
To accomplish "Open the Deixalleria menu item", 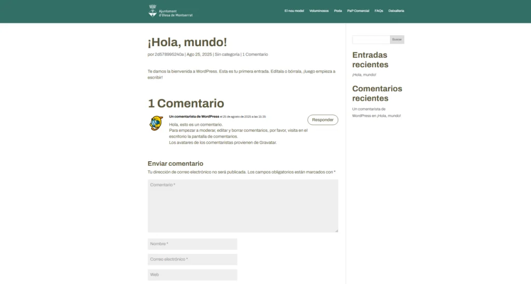I will pos(396,11).
